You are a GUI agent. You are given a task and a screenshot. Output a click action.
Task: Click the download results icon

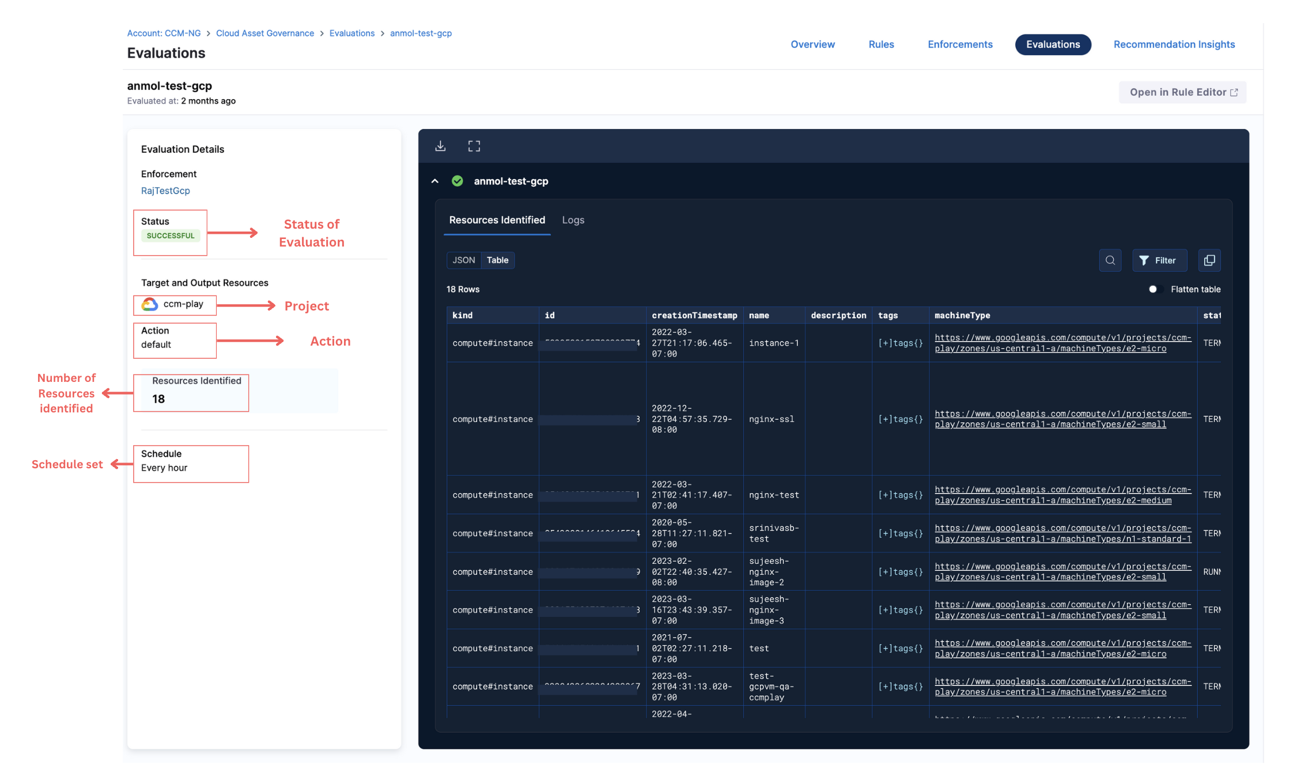coord(440,146)
